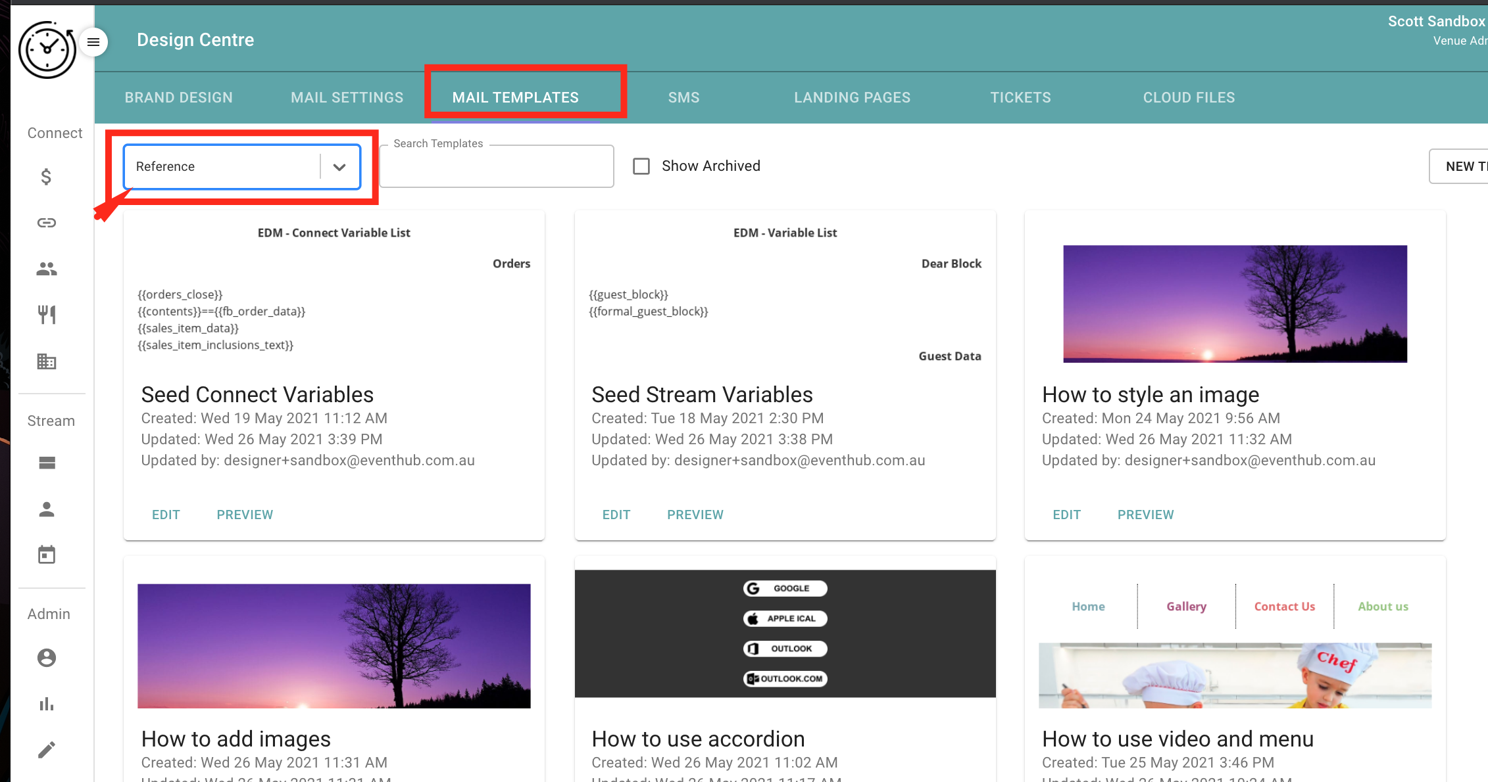The width and height of the screenshot is (1488, 782).
Task: Expand the Reference category dropdown
Action: [339, 167]
